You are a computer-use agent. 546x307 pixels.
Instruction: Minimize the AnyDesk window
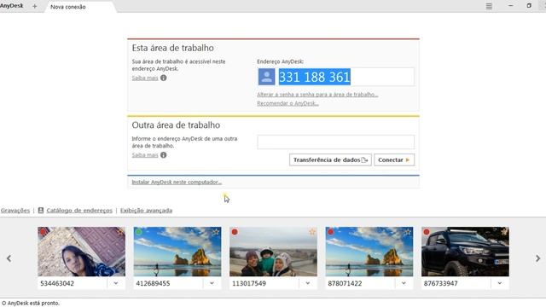(510, 6)
